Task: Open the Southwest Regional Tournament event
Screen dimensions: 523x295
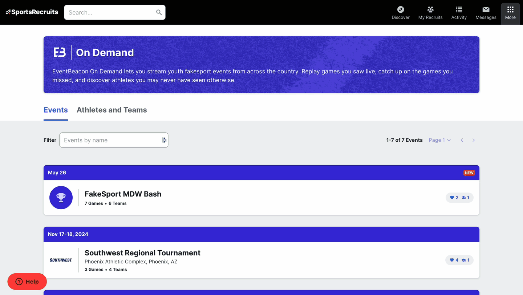Action: tap(142, 253)
